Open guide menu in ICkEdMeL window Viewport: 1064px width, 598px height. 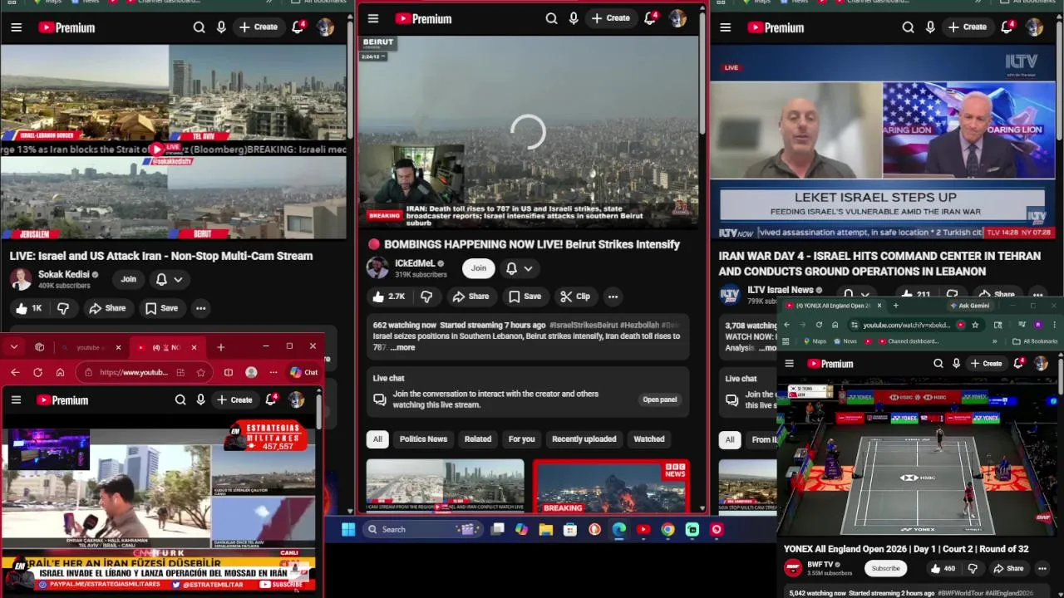[x=373, y=18]
